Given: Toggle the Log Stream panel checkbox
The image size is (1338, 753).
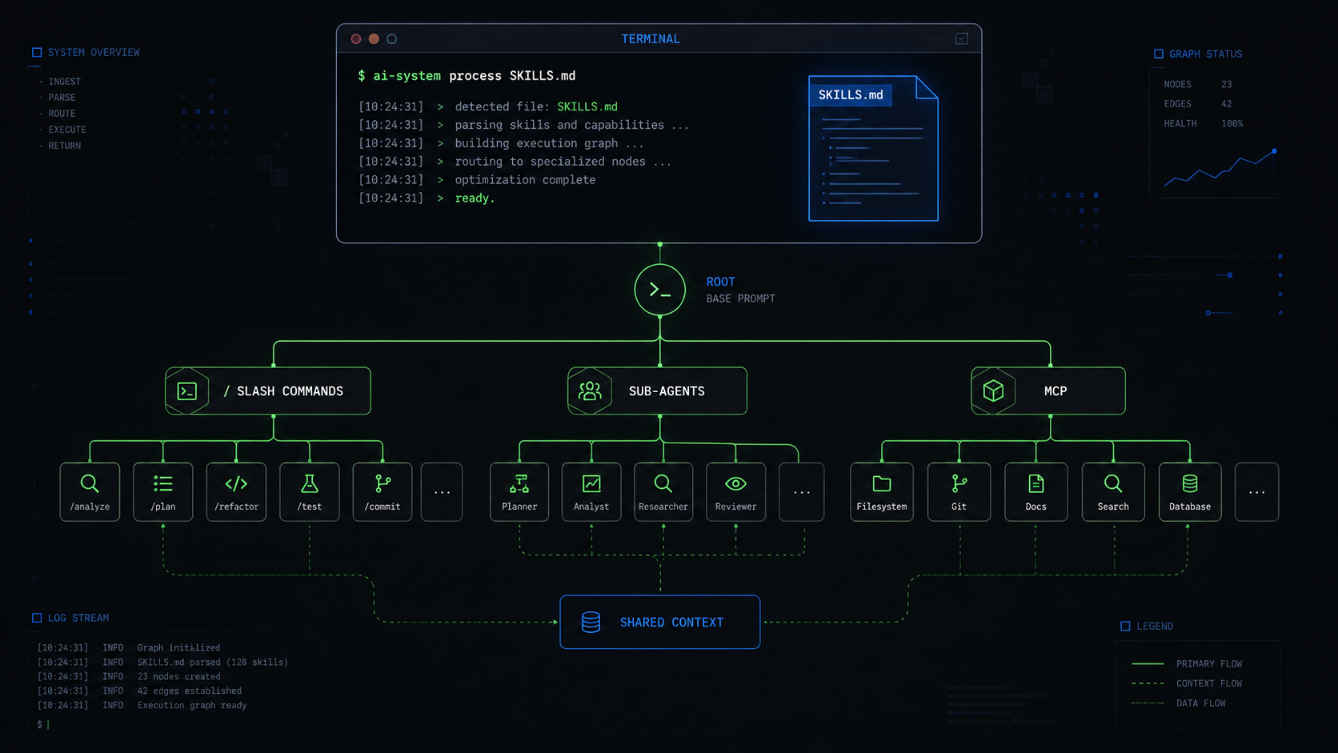Looking at the screenshot, I should coord(37,618).
